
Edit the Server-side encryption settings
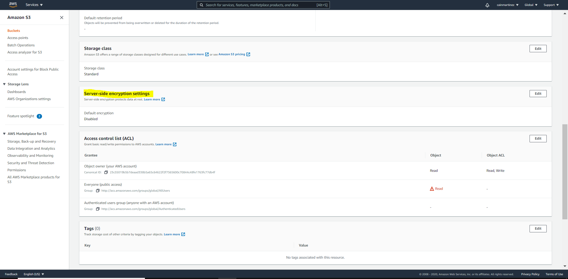pyautogui.click(x=538, y=94)
